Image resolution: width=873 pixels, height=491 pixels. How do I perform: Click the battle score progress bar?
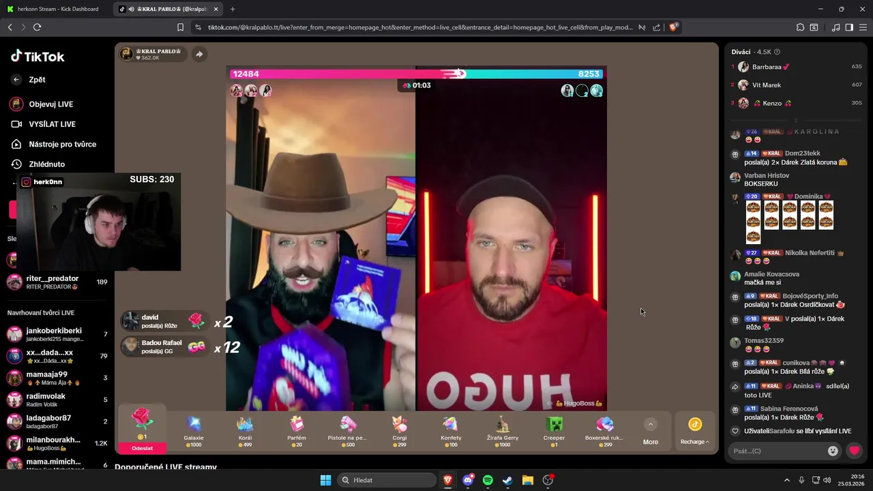pyautogui.click(x=416, y=74)
